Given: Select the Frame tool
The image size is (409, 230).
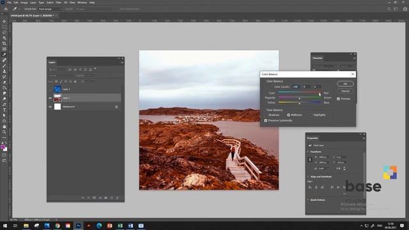Looking at the screenshot, I should (x=4, y=49).
